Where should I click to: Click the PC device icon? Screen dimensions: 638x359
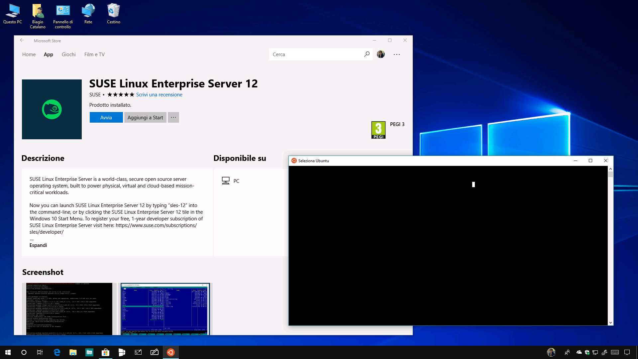tap(226, 181)
